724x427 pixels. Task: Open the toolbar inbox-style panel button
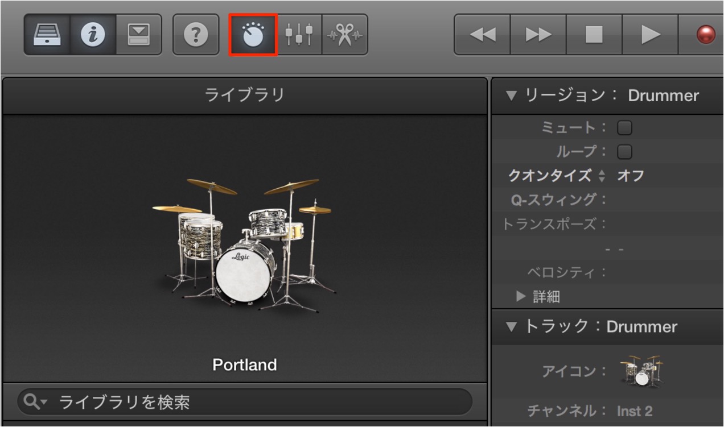click(138, 35)
